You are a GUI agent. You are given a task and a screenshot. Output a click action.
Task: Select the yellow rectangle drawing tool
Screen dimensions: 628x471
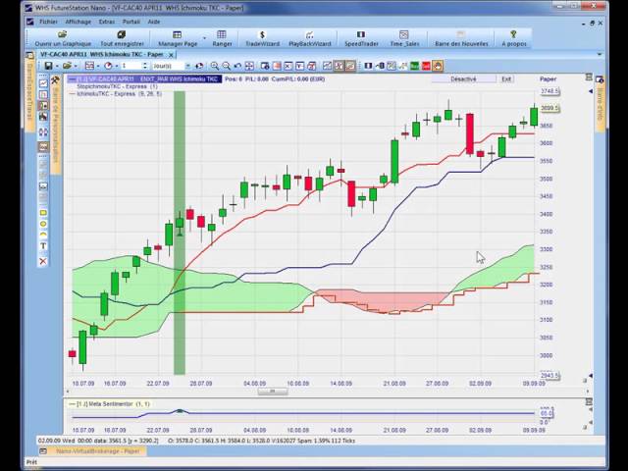click(43, 213)
